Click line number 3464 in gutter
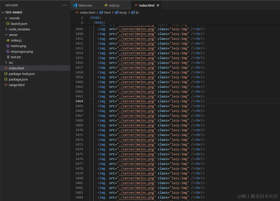280x201 pixels. pyautogui.click(x=79, y=101)
